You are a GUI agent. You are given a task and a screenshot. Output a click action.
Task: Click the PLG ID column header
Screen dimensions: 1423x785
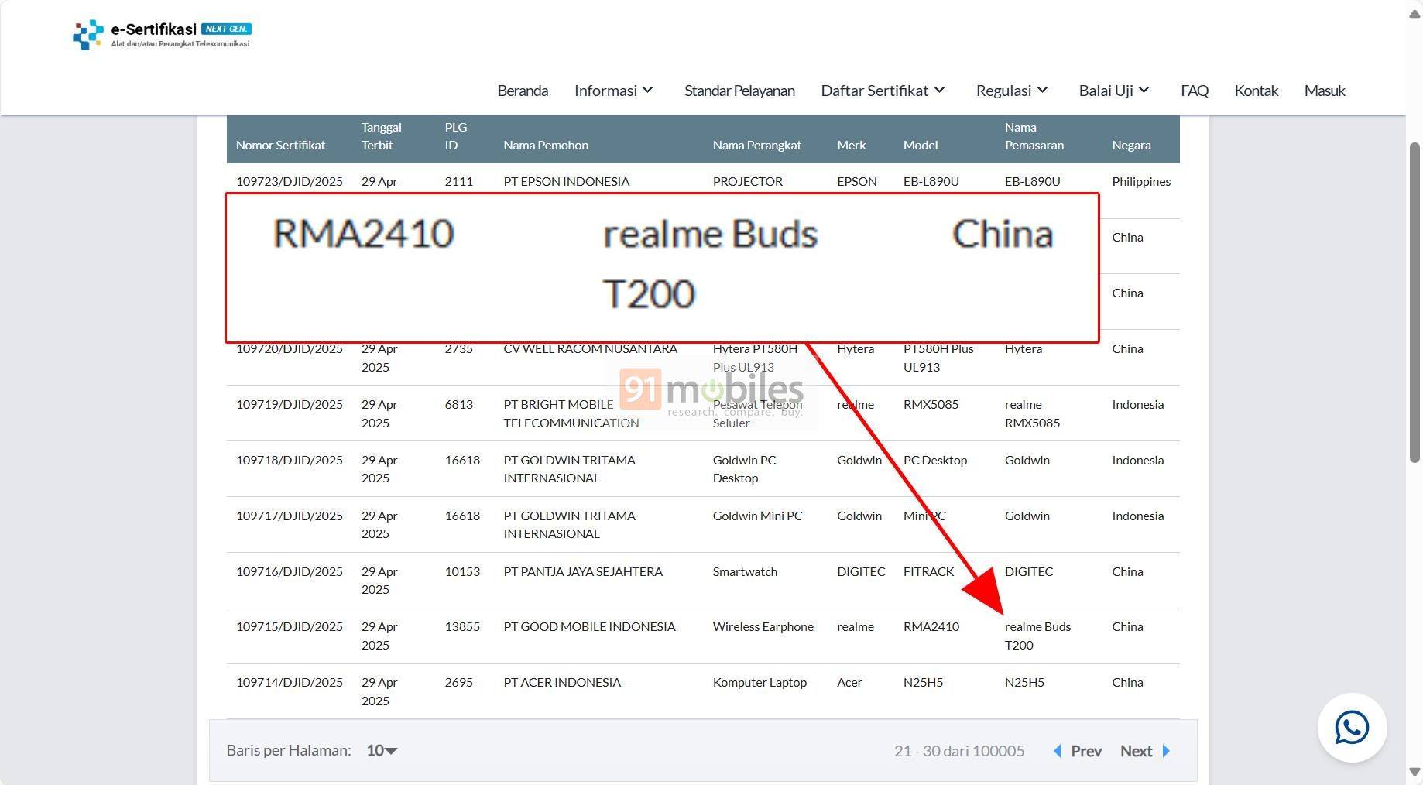[x=455, y=135]
